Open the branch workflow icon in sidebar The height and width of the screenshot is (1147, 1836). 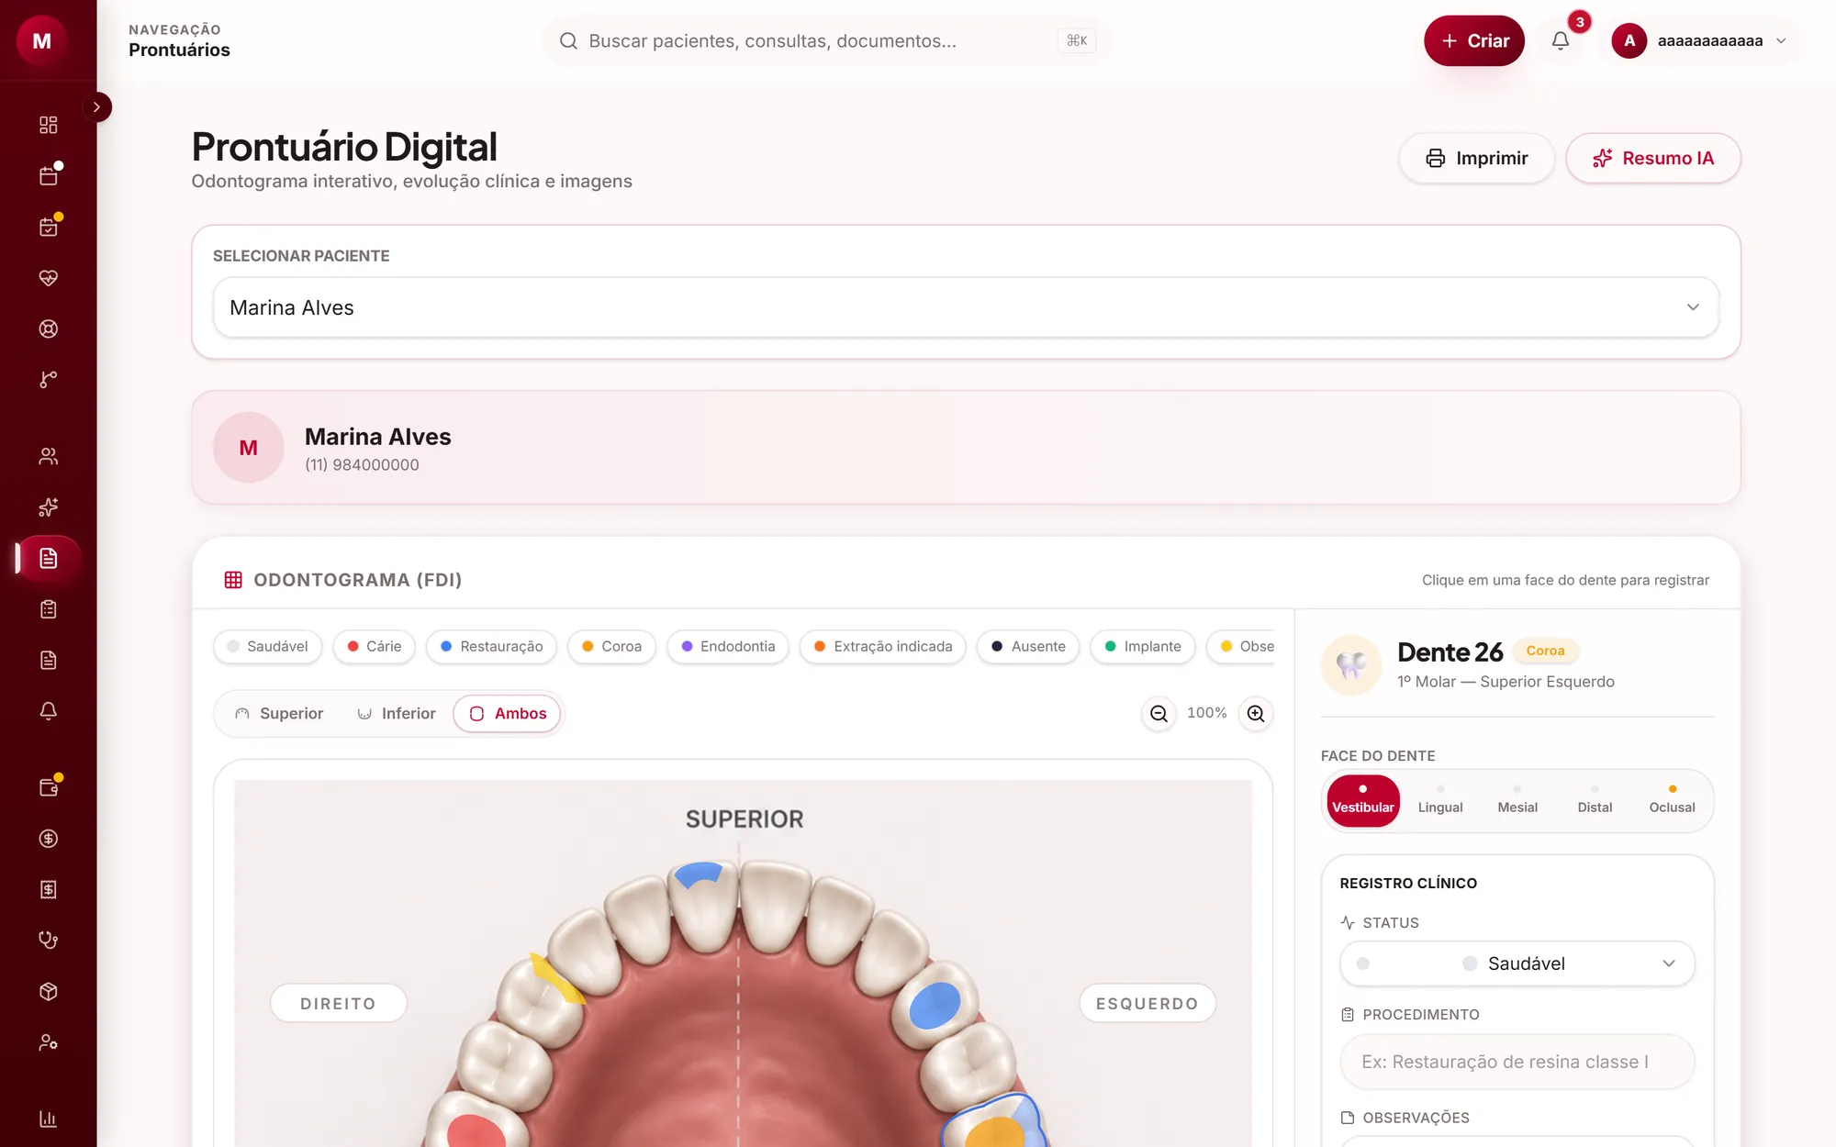point(49,380)
